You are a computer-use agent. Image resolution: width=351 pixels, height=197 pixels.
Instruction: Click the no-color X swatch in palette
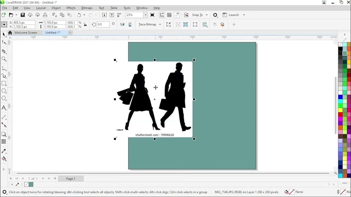[x=340, y=44]
